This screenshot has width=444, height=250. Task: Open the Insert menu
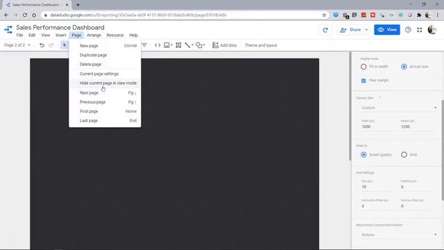coord(61,35)
